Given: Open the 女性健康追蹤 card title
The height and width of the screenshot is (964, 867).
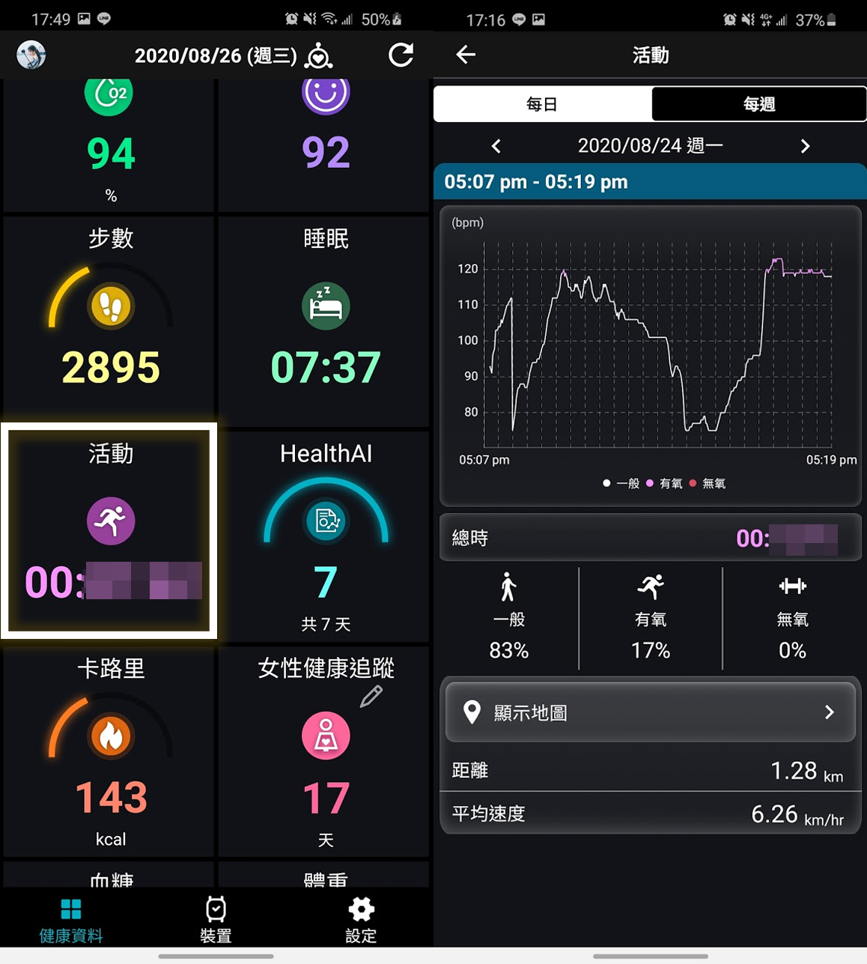Looking at the screenshot, I should (326, 668).
